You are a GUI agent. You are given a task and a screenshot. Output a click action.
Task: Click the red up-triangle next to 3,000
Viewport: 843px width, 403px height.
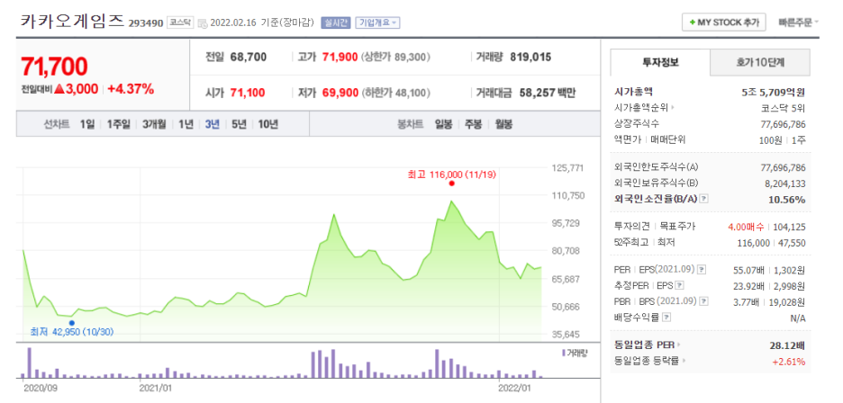59,89
